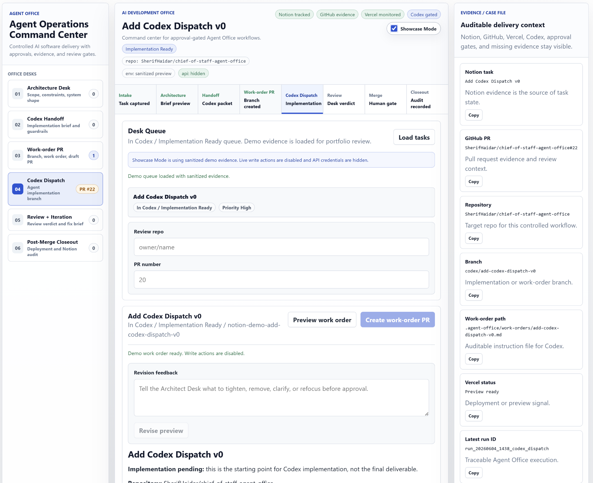Click the Notion tracked badge

click(x=294, y=14)
